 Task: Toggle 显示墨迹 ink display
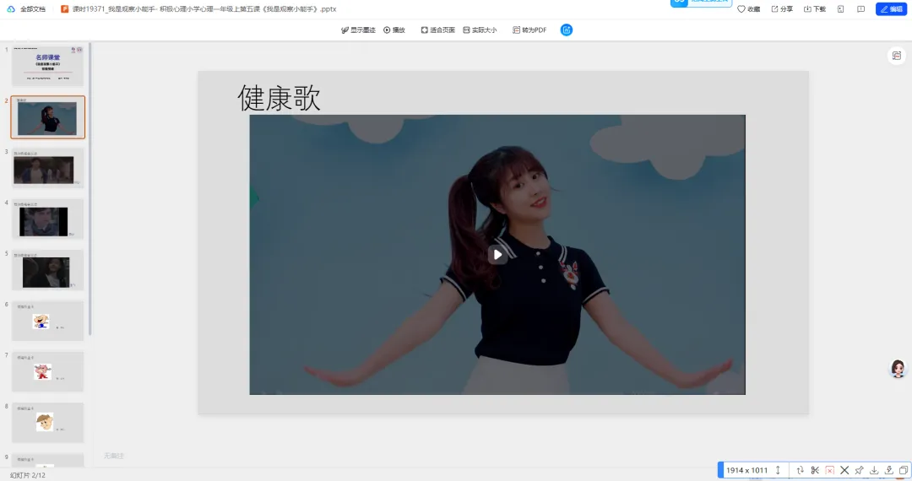[358, 30]
